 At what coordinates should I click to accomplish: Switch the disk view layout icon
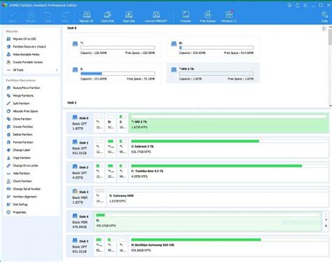[x=324, y=29]
